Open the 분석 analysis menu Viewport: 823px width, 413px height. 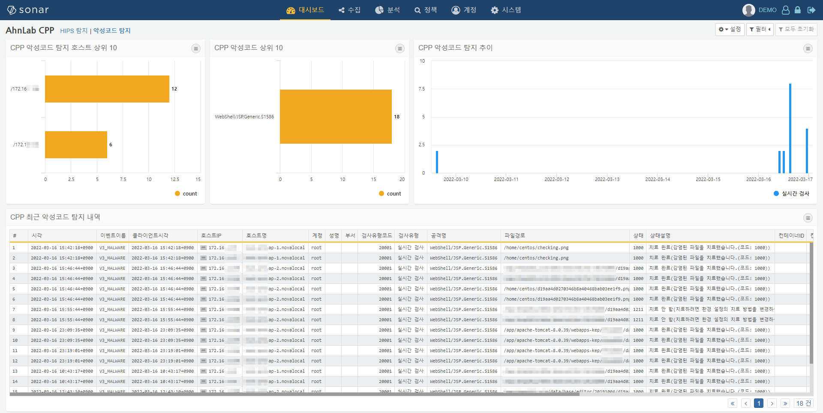point(387,10)
